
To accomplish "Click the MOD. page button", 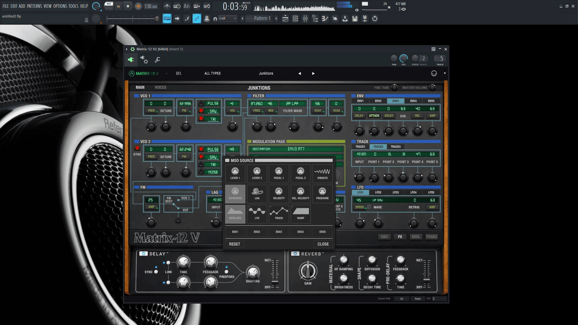I will click(x=416, y=237).
